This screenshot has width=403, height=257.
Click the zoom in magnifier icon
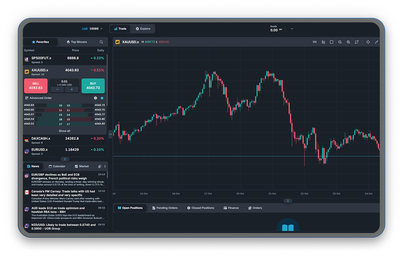[x=348, y=42]
